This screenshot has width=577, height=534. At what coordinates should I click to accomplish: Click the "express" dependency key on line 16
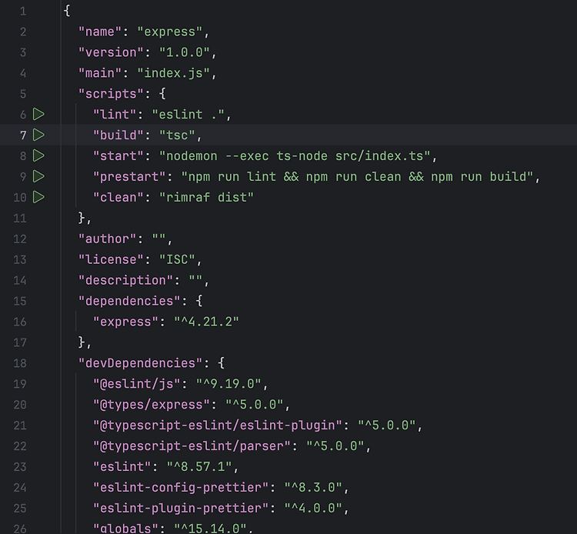point(125,322)
